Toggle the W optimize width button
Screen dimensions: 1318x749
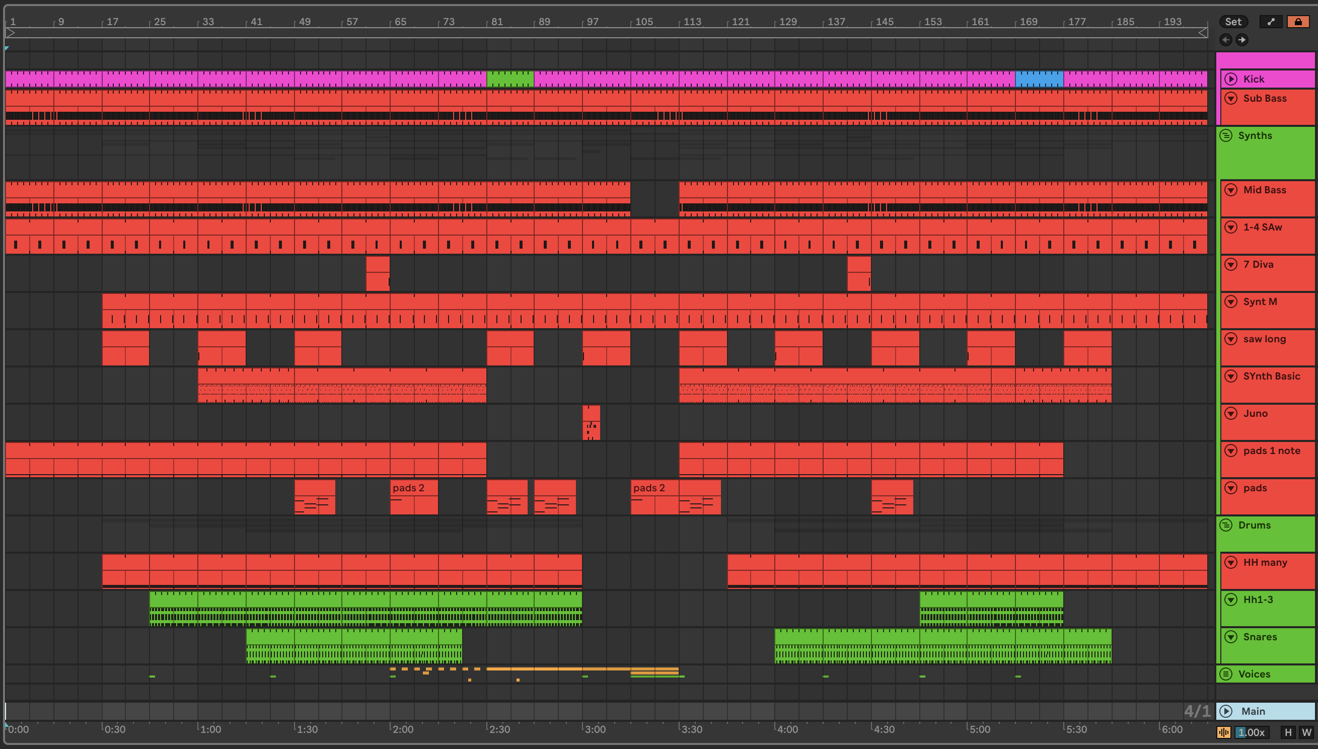click(1306, 732)
